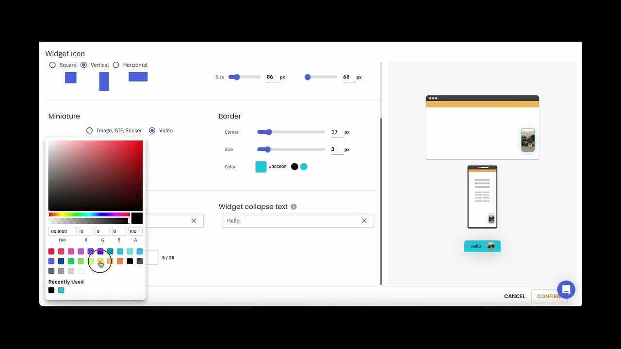Pick the pink preset swatch
The width and height of the screenshot is (621, 349).
[71, 251]
